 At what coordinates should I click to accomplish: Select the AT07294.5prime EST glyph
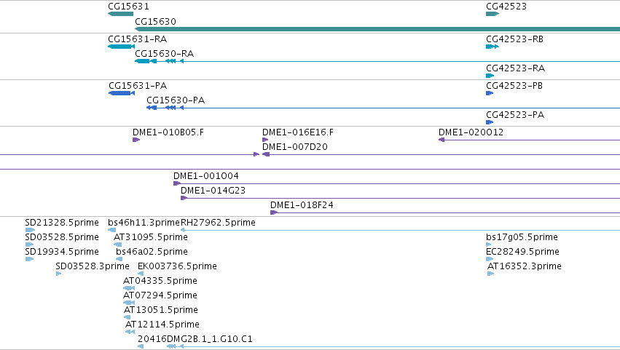129,303
